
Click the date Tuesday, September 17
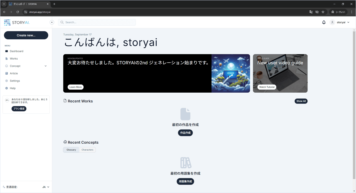(x=77, y=35)
